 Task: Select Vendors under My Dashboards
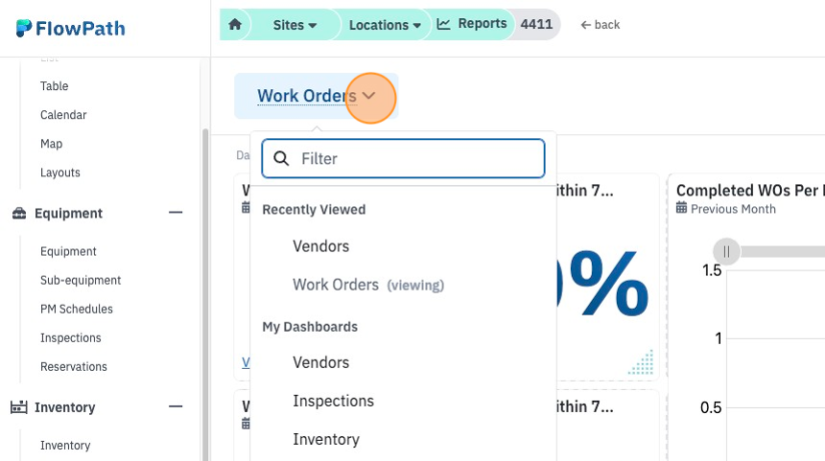tap(321, 362)
